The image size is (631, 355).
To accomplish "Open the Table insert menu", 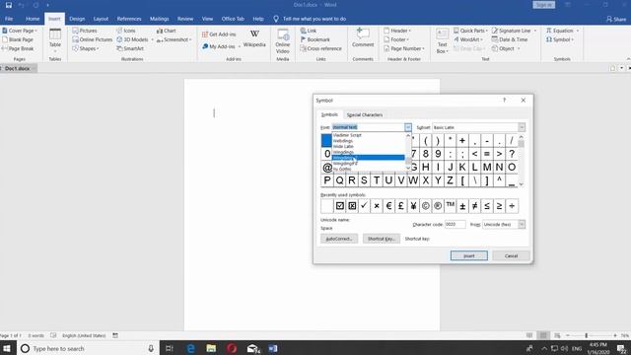I will tap(55, 41).
